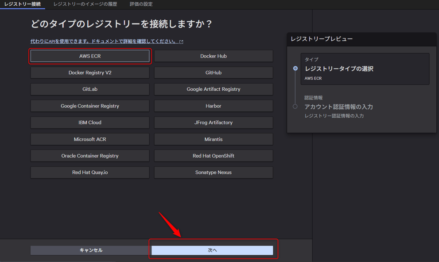Open the 評価の設定 tab
This screenshot has width=439, height=262.
pos(140,4)
